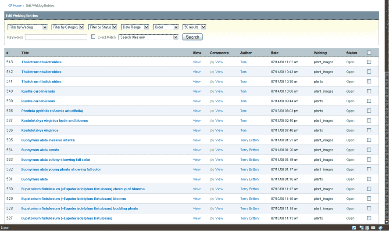Click the snowflake icon in status bar

pos(367,227)
